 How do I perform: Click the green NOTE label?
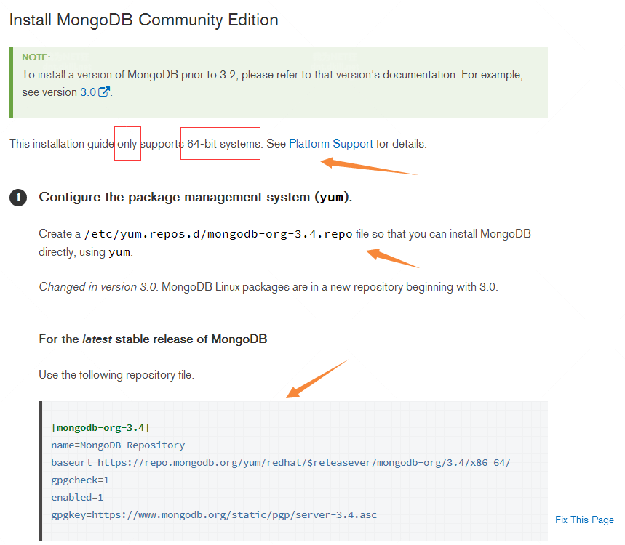point(36,57)
